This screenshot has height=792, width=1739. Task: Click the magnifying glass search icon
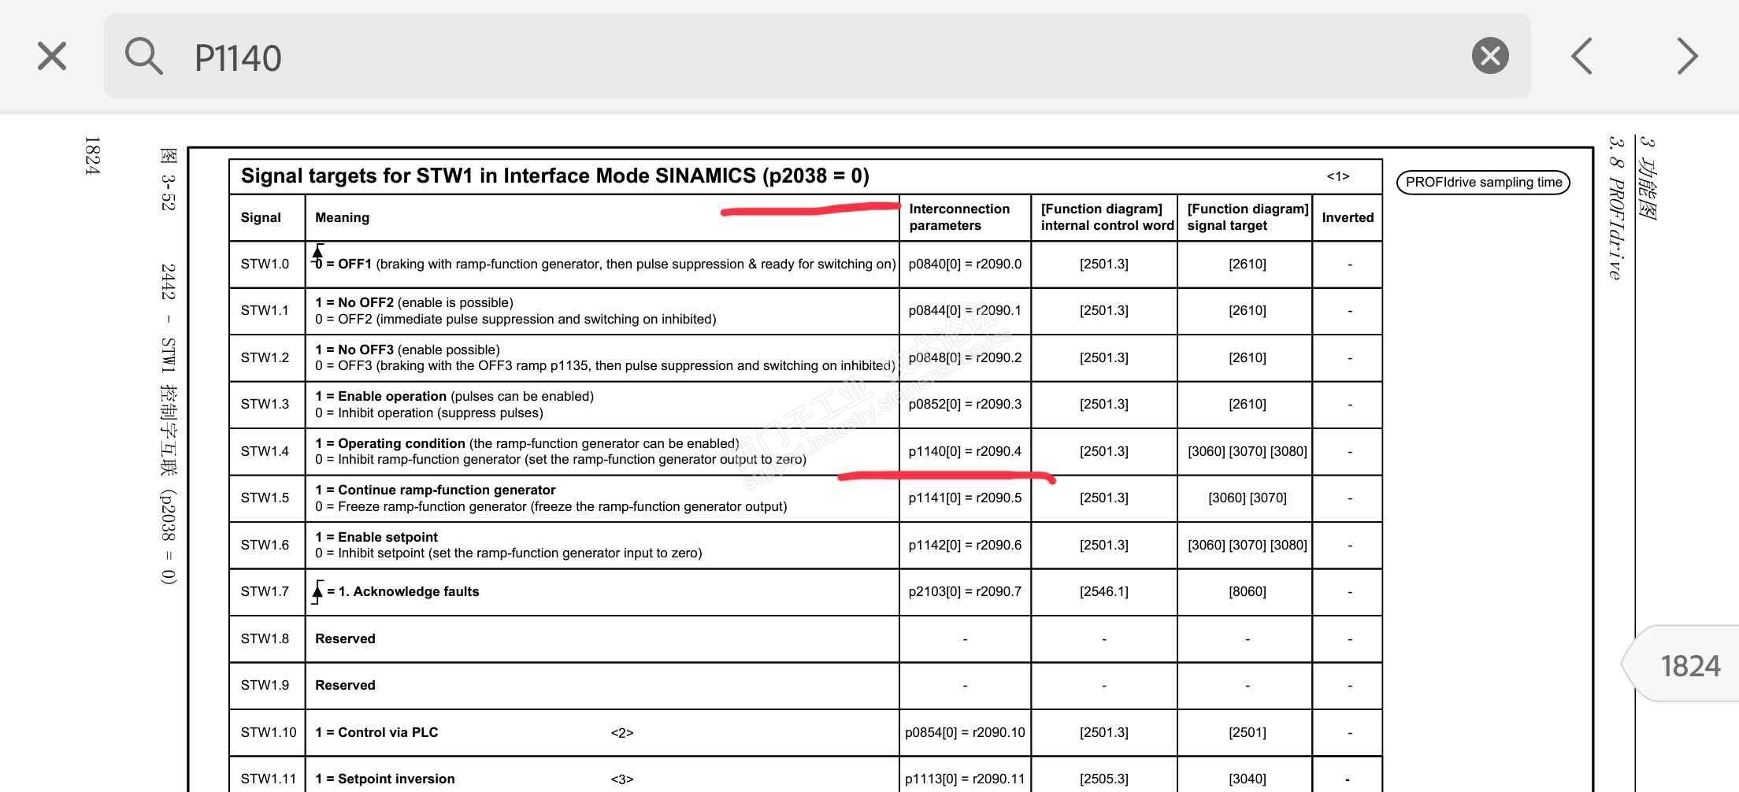click(x=143, y=56)
